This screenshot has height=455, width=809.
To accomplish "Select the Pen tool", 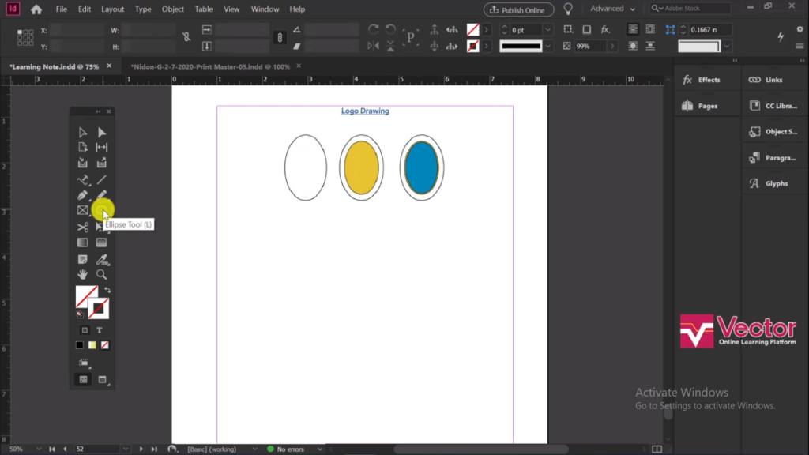I will pos(82,195).
